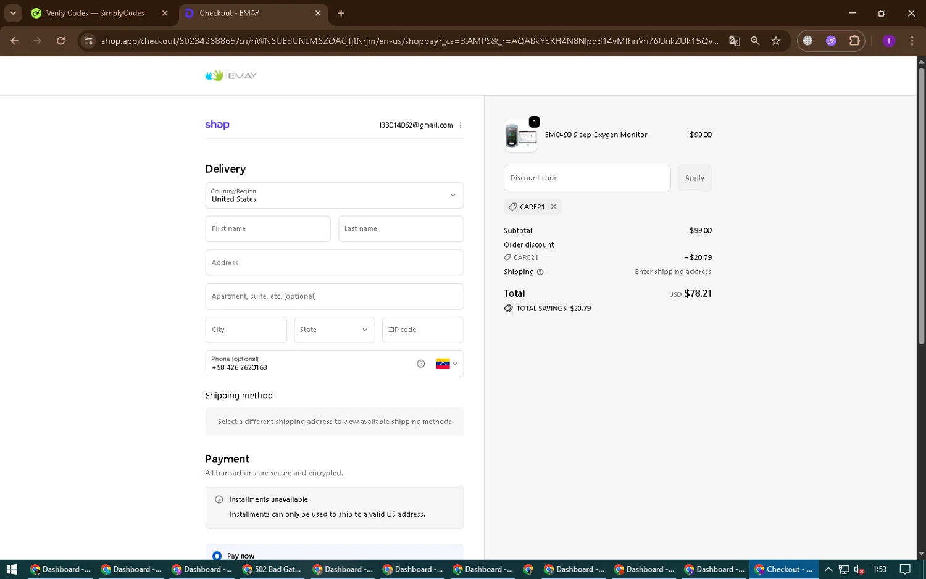926x579 pixels.
Task: Focus the Last name field
Action: (401, 229)
